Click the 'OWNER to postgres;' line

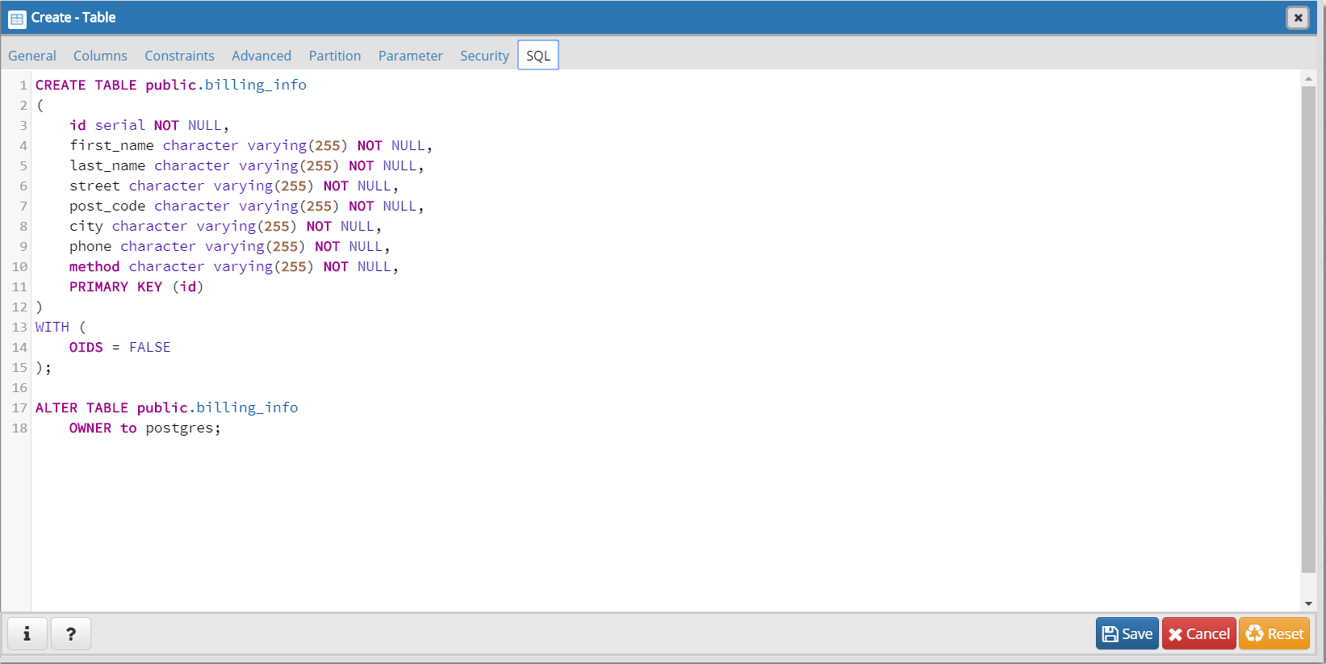[x=145, y=428]
